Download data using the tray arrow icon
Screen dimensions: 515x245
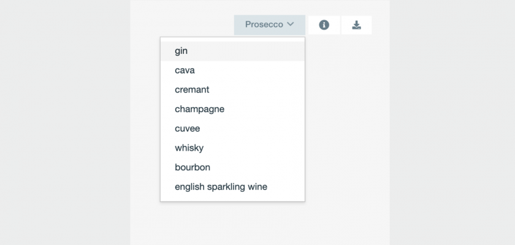[356, 25]
